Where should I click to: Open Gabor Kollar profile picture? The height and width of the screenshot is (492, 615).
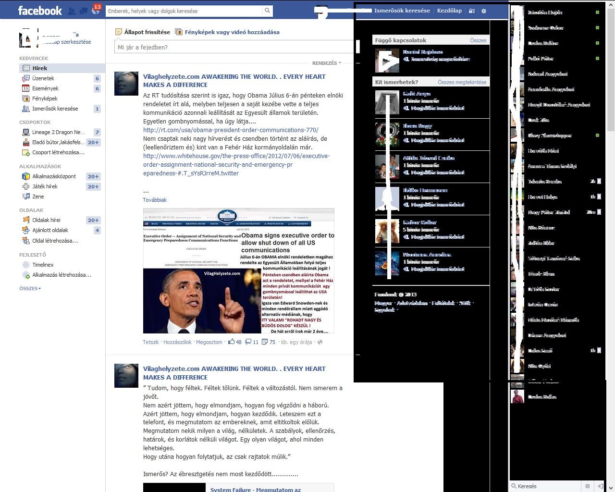coord(387,231)
